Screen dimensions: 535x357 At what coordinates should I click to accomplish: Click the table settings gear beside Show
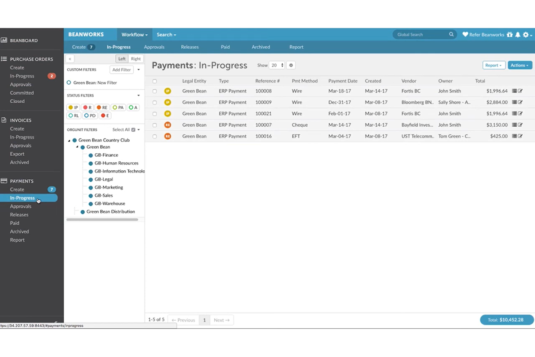click(x=291, y=65)
